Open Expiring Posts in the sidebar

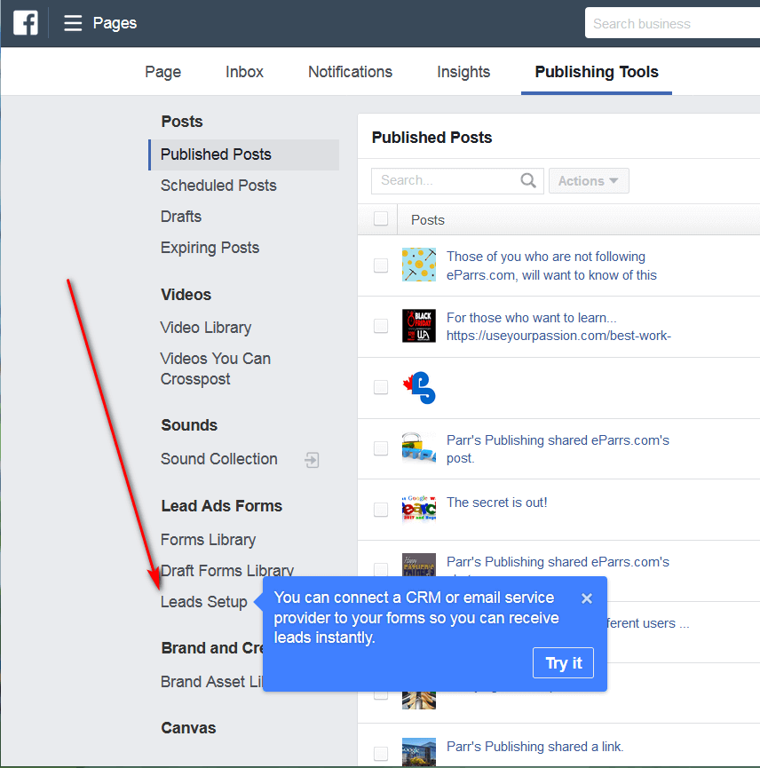(210, 248)
